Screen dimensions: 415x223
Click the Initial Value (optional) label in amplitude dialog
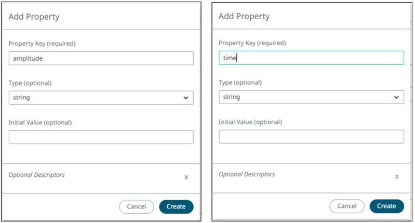pyautogui.click(x=40, y=122)
